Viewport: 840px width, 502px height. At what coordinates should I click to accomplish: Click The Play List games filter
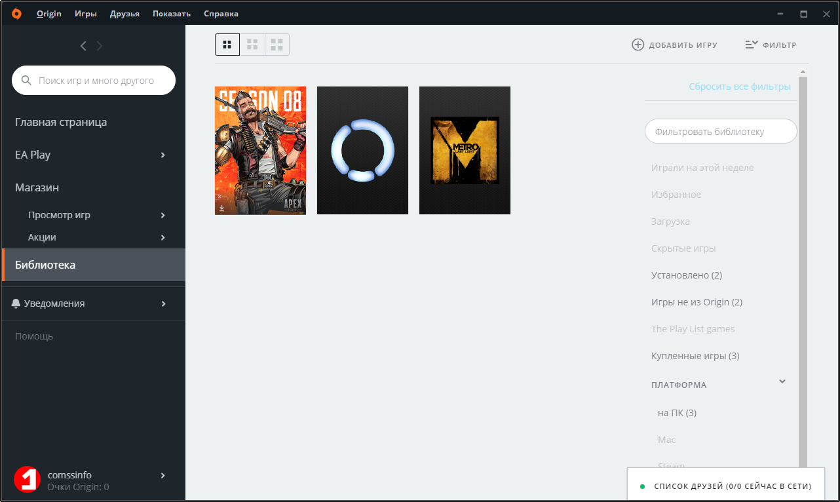tap(693, 329)
